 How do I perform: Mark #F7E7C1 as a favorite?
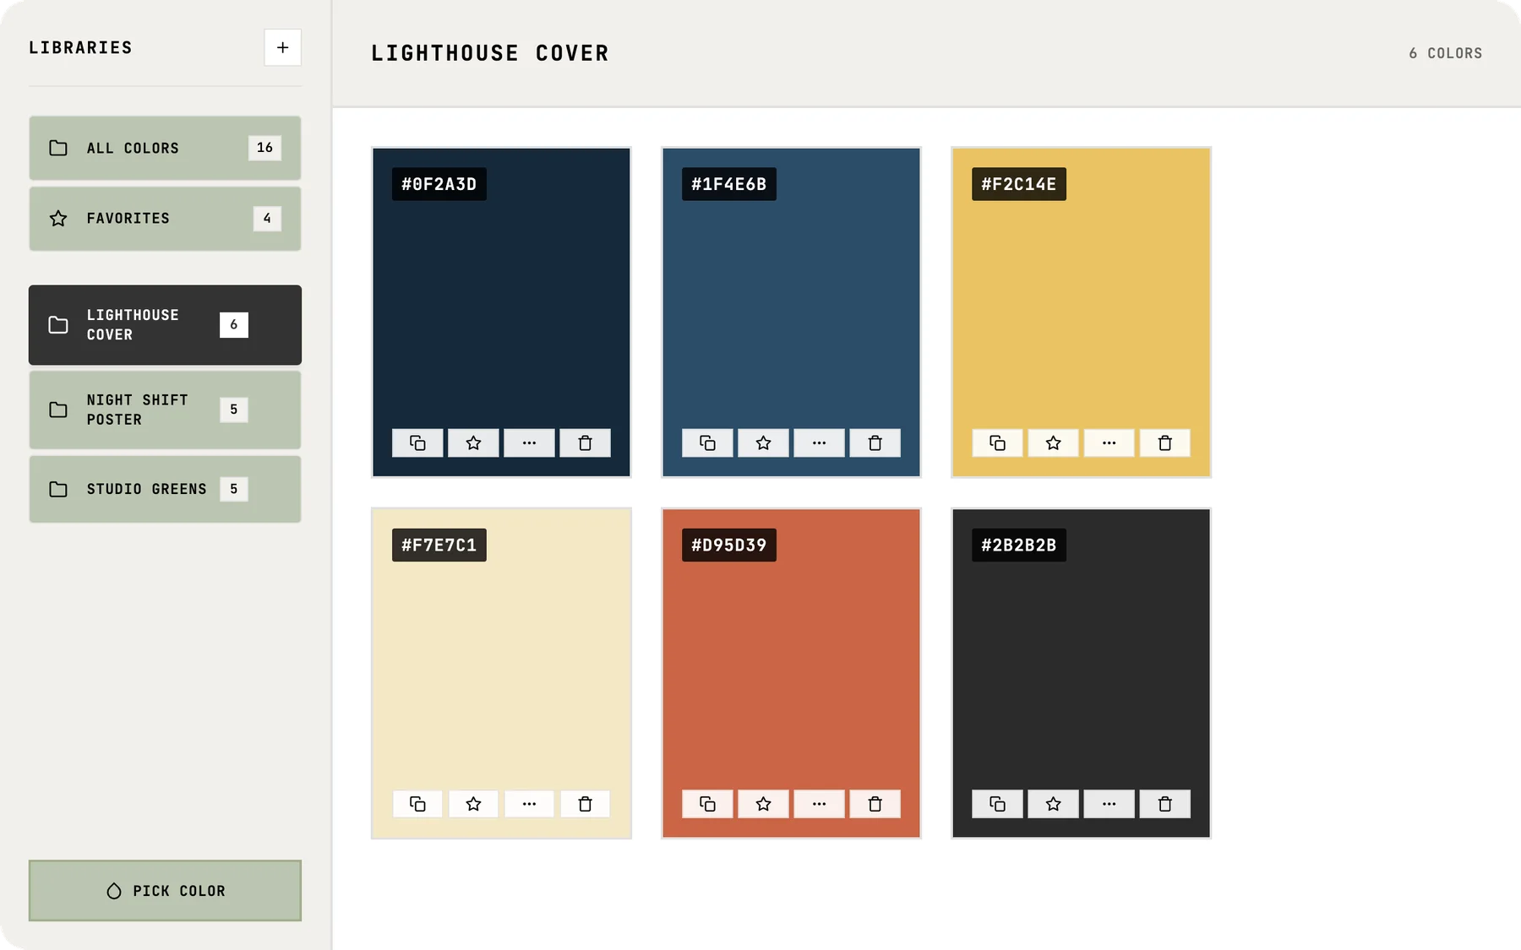473,804
